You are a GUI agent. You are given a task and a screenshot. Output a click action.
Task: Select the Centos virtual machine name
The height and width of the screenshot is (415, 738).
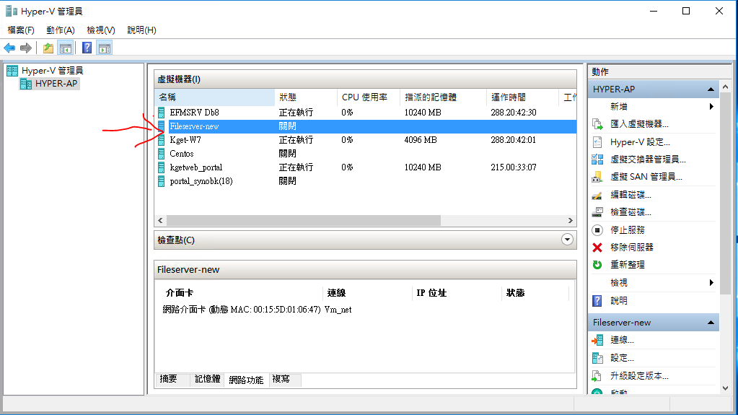coord(182,154)
